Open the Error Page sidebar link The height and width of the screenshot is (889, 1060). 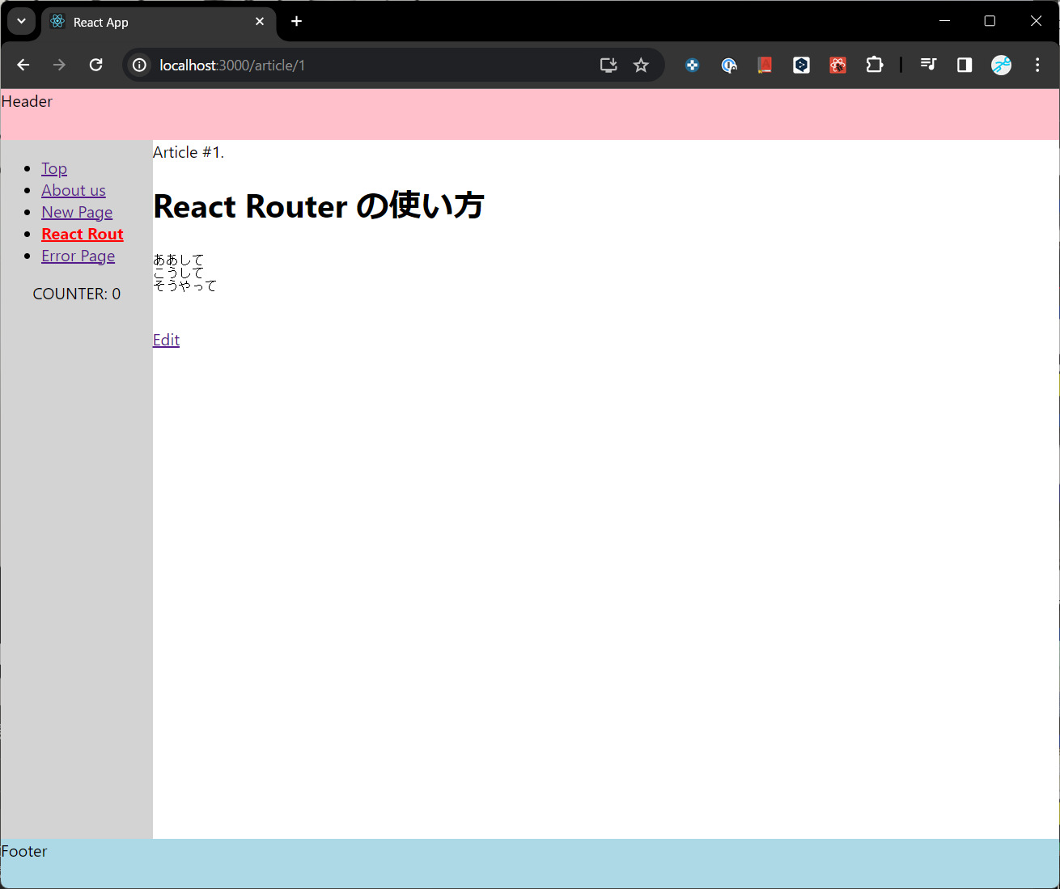(78, 256)
